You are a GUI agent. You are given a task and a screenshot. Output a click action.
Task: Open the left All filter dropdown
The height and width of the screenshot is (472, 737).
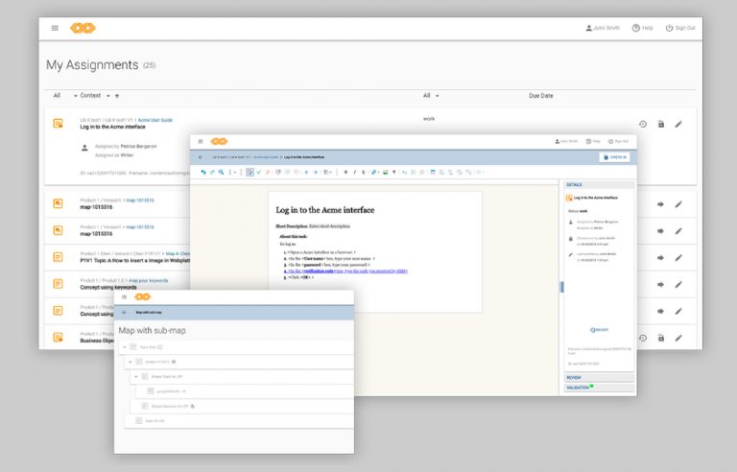(x=65, y=95)
